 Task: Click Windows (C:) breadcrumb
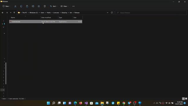pyautogui.click(x=34, y=13)
